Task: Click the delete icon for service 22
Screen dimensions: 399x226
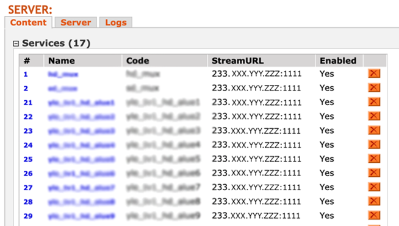Action: pyautogui.click(x=374, y=116)
